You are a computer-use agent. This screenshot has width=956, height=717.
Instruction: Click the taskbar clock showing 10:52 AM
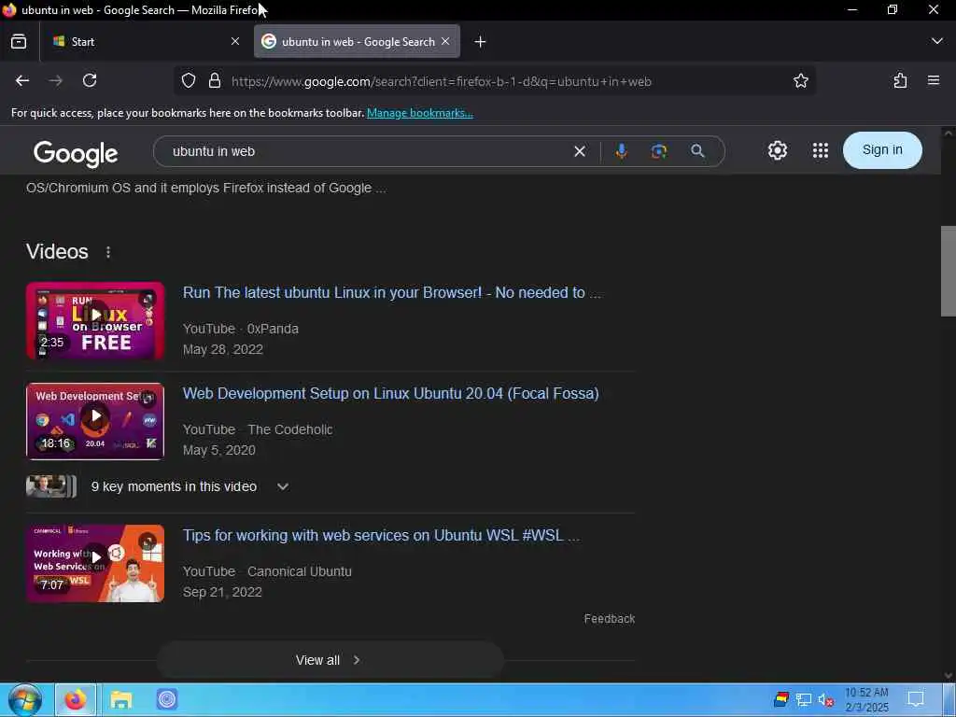click(x=867, y=700)
